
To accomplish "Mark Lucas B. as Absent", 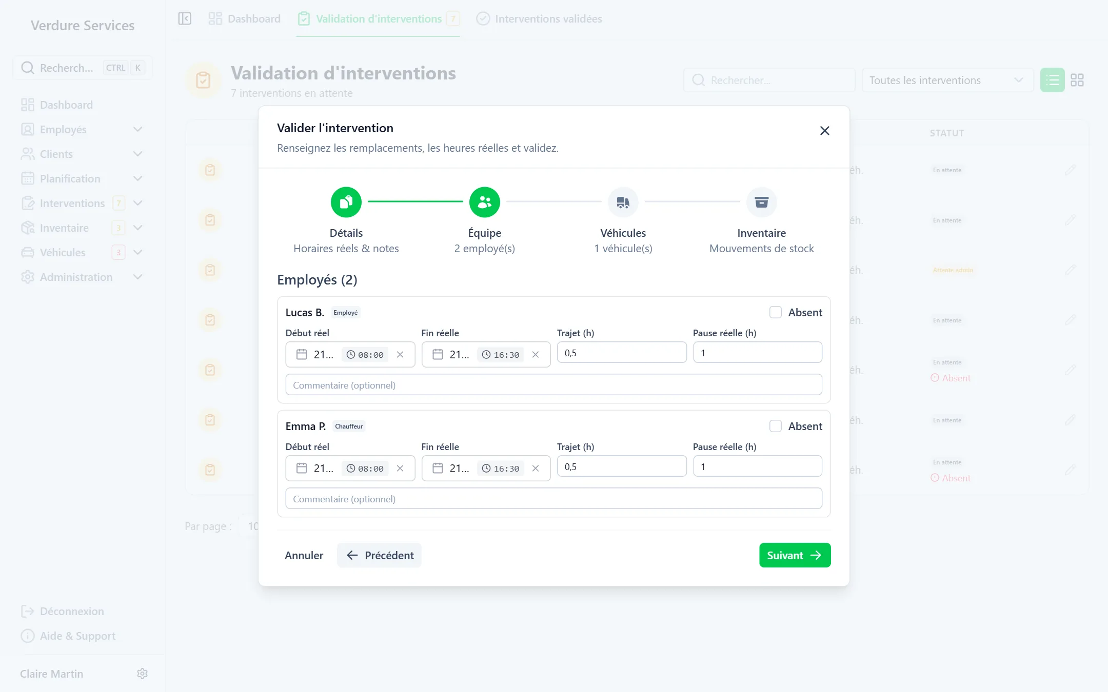I will pyautogui.click(x=776, y=312).
